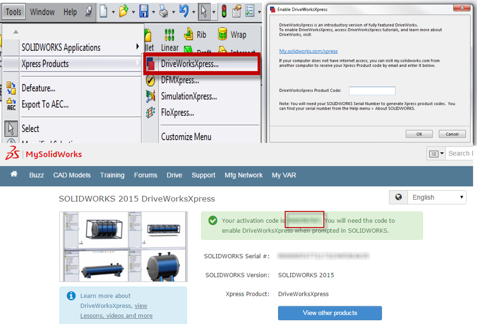
Task: Click the Wrap feature icon
Action: coord(222,34)
